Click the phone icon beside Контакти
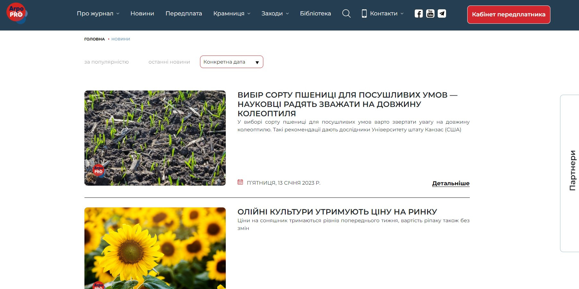Image resolution: width=579 pixels, height=289 pixels. [x=364, y=13]
